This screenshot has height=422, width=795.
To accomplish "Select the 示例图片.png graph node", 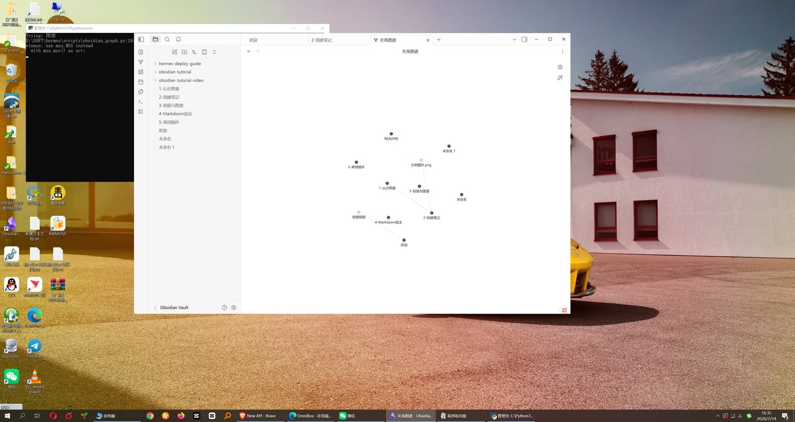I will [421, 160].
